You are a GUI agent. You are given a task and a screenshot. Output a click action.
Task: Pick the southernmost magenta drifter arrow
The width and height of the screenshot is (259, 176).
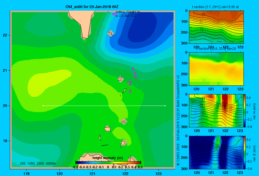[130, 91]
